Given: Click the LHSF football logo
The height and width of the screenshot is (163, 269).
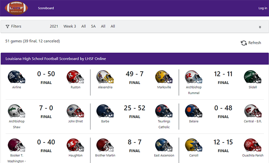Looking at the screenshot, I should point(17,8).
